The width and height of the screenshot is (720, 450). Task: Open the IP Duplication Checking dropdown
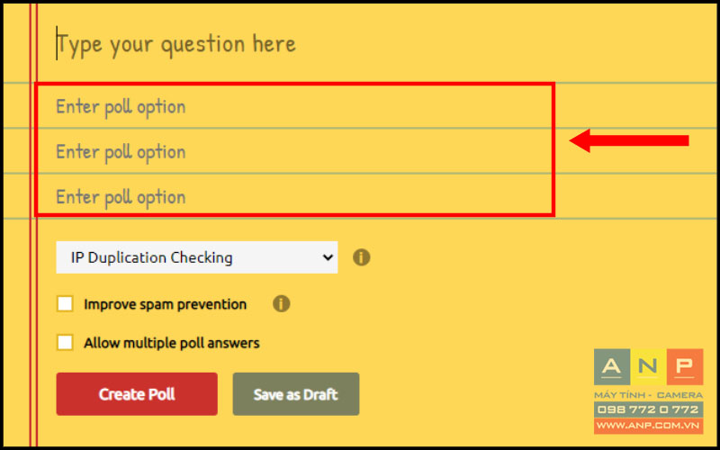click(x=197, y=257)
